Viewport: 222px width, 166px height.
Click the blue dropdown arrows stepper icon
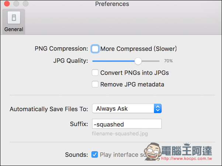click(158, 109)
